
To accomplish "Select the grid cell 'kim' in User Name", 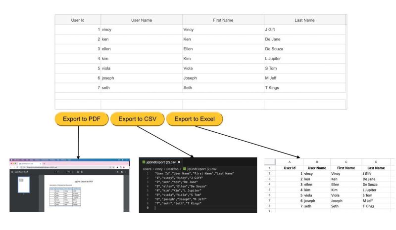I will tap(142, 58).
